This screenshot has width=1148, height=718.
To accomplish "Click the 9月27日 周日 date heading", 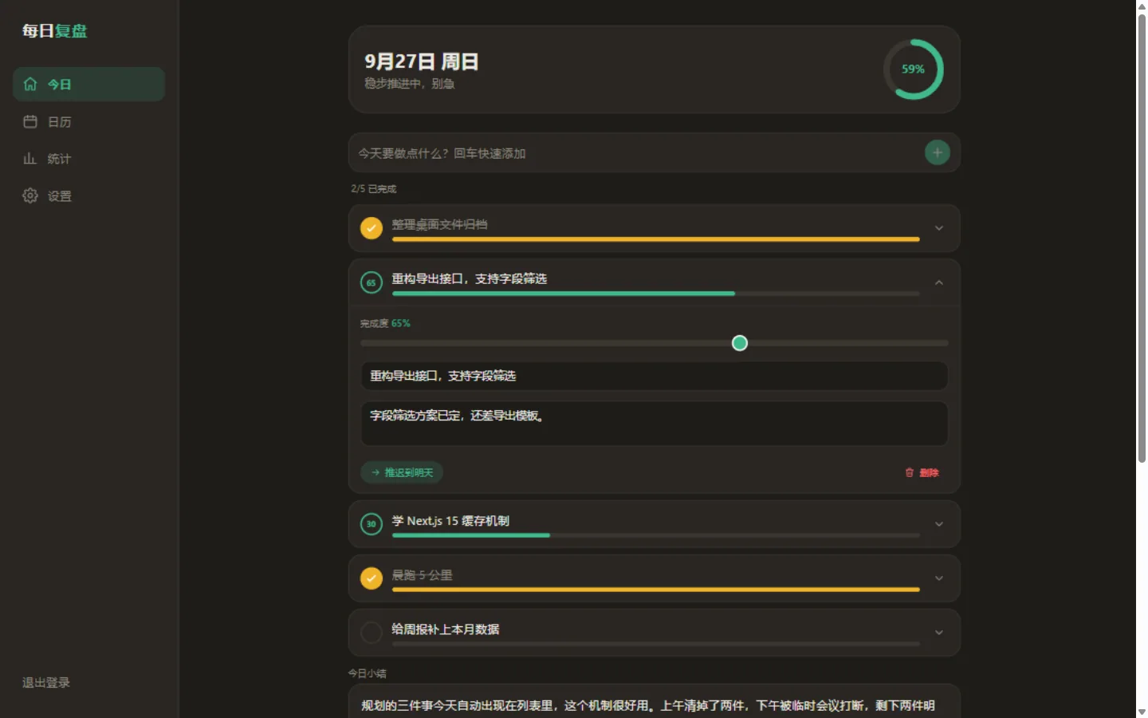I will click(x=422, y=61).
